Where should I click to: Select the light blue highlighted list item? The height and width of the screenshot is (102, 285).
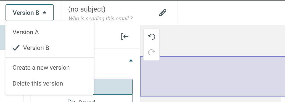[x=113, y=87]
